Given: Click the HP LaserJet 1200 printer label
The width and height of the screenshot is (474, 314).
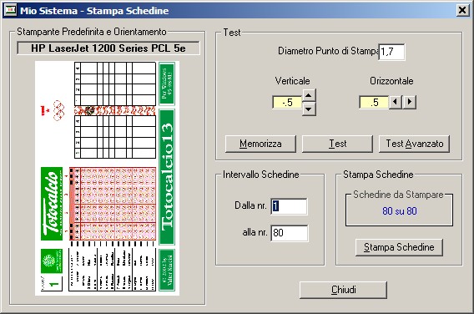Looking at the screenshot, I should tap(108, 48).
